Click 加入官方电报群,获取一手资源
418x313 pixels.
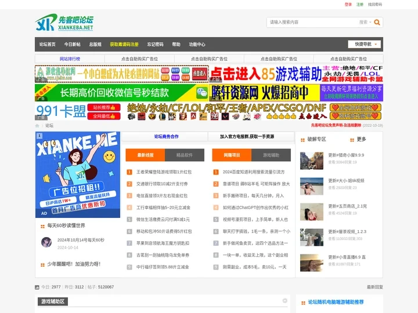pyautogui.click(x=247, y=137)
